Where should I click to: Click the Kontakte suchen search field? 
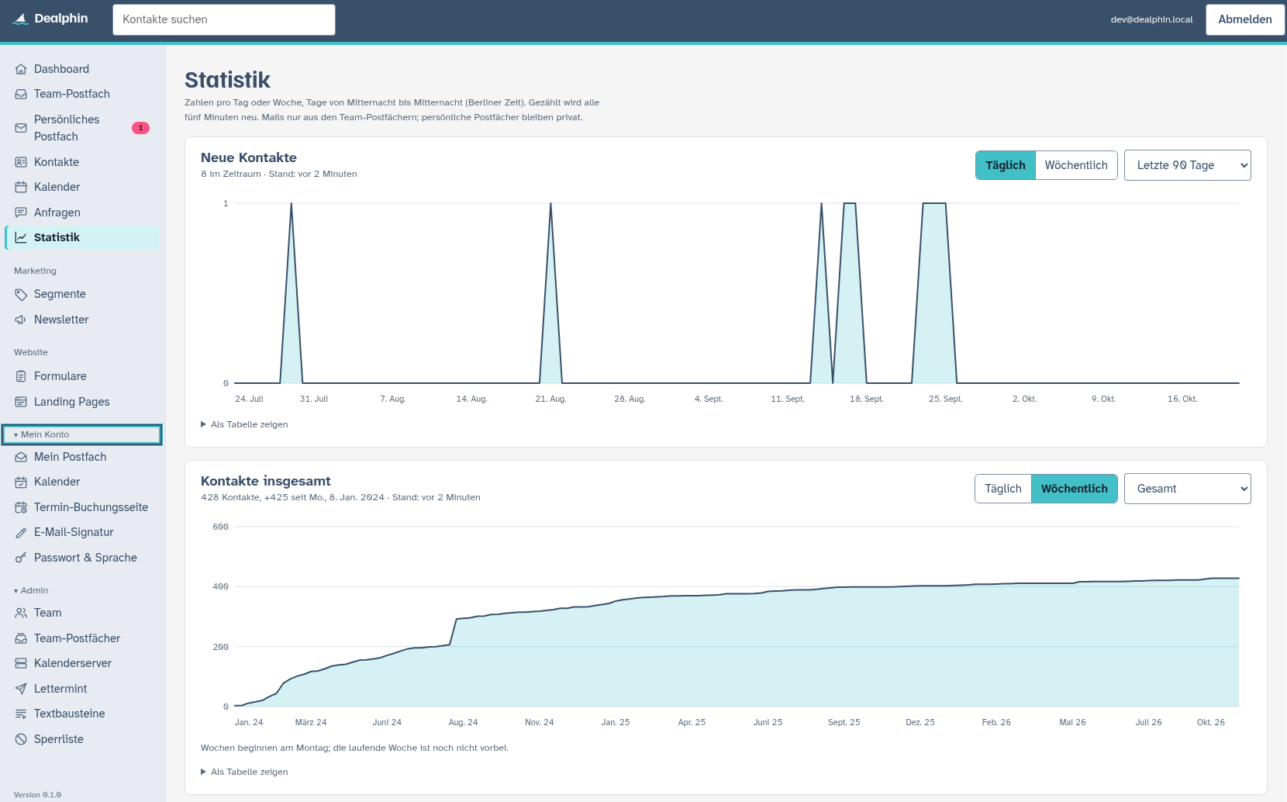coord(224,19)
